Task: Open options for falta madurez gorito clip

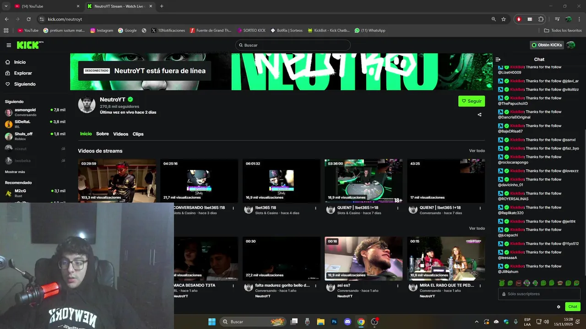Action: point(315,286)
